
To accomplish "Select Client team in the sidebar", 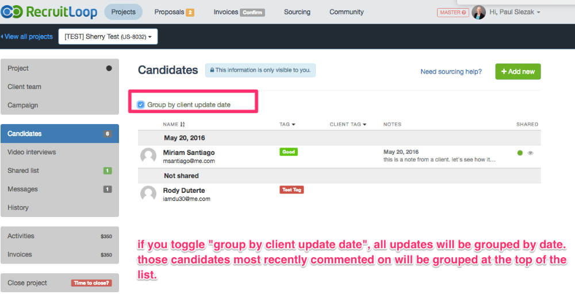I will click(60, 87).
